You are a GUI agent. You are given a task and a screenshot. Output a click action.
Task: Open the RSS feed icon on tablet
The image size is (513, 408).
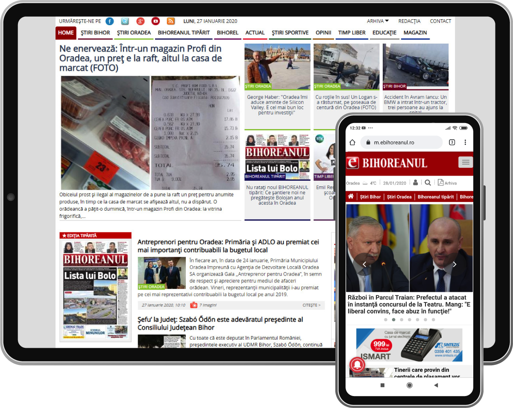click(x=171, y=21)
